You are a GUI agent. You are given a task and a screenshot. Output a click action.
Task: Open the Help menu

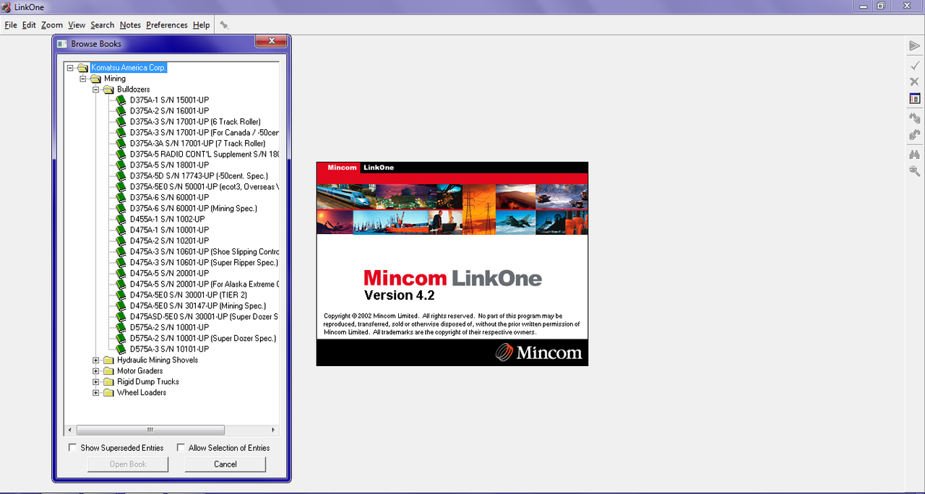(x=201, y=25)
